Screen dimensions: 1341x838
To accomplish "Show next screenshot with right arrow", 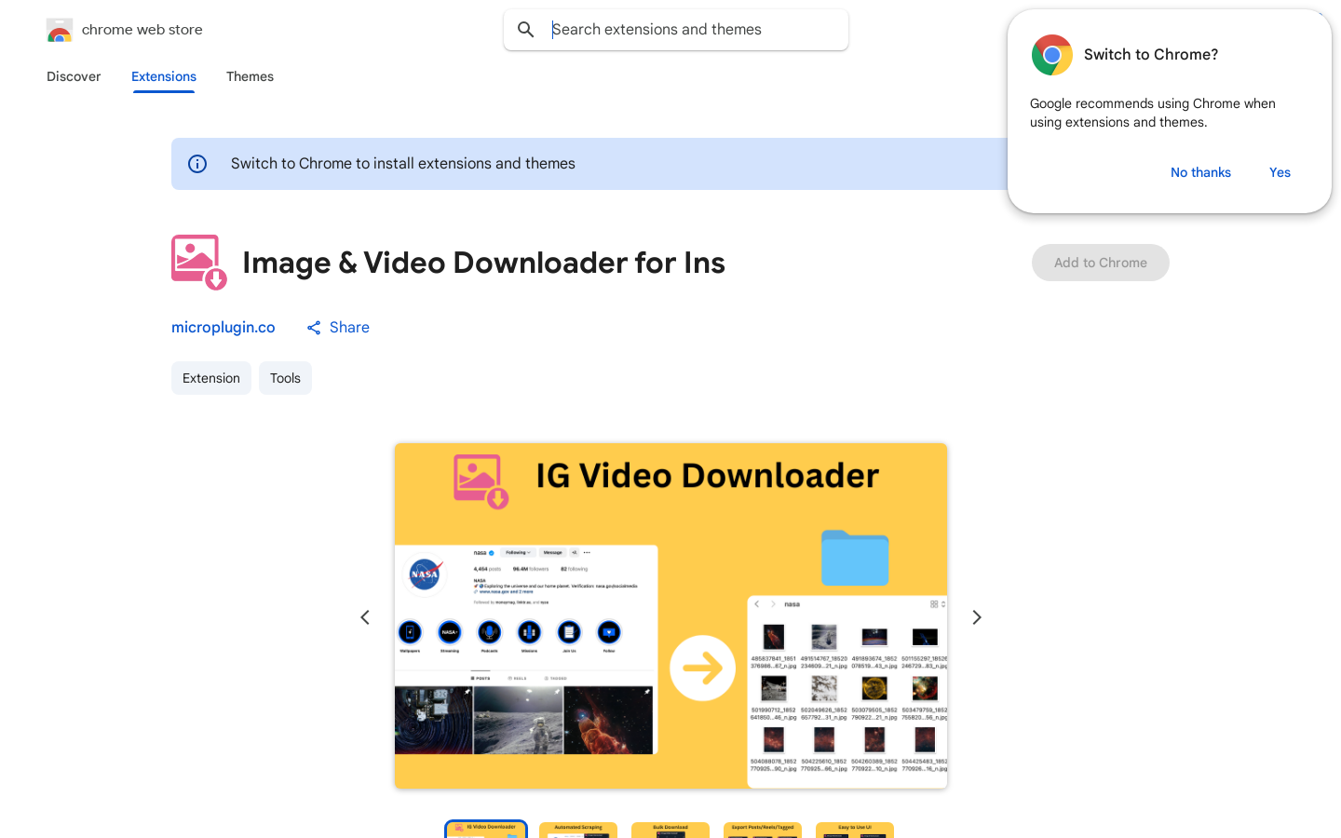I will [977, 617].
